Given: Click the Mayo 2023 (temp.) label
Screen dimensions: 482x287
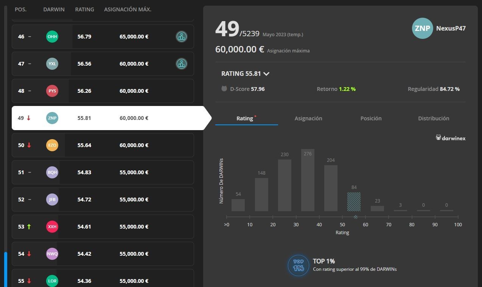Looking at the screenshot, I should (x=283, y=35).
